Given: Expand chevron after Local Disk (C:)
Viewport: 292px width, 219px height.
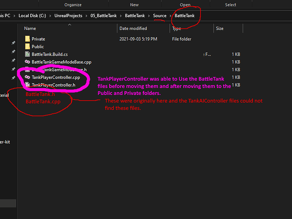Looking at the screenshot, I should pyautogui.click(x=50, y=16).
